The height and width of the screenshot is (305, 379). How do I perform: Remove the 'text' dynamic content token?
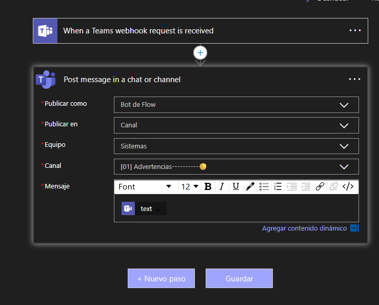click(x=158, y=209)
